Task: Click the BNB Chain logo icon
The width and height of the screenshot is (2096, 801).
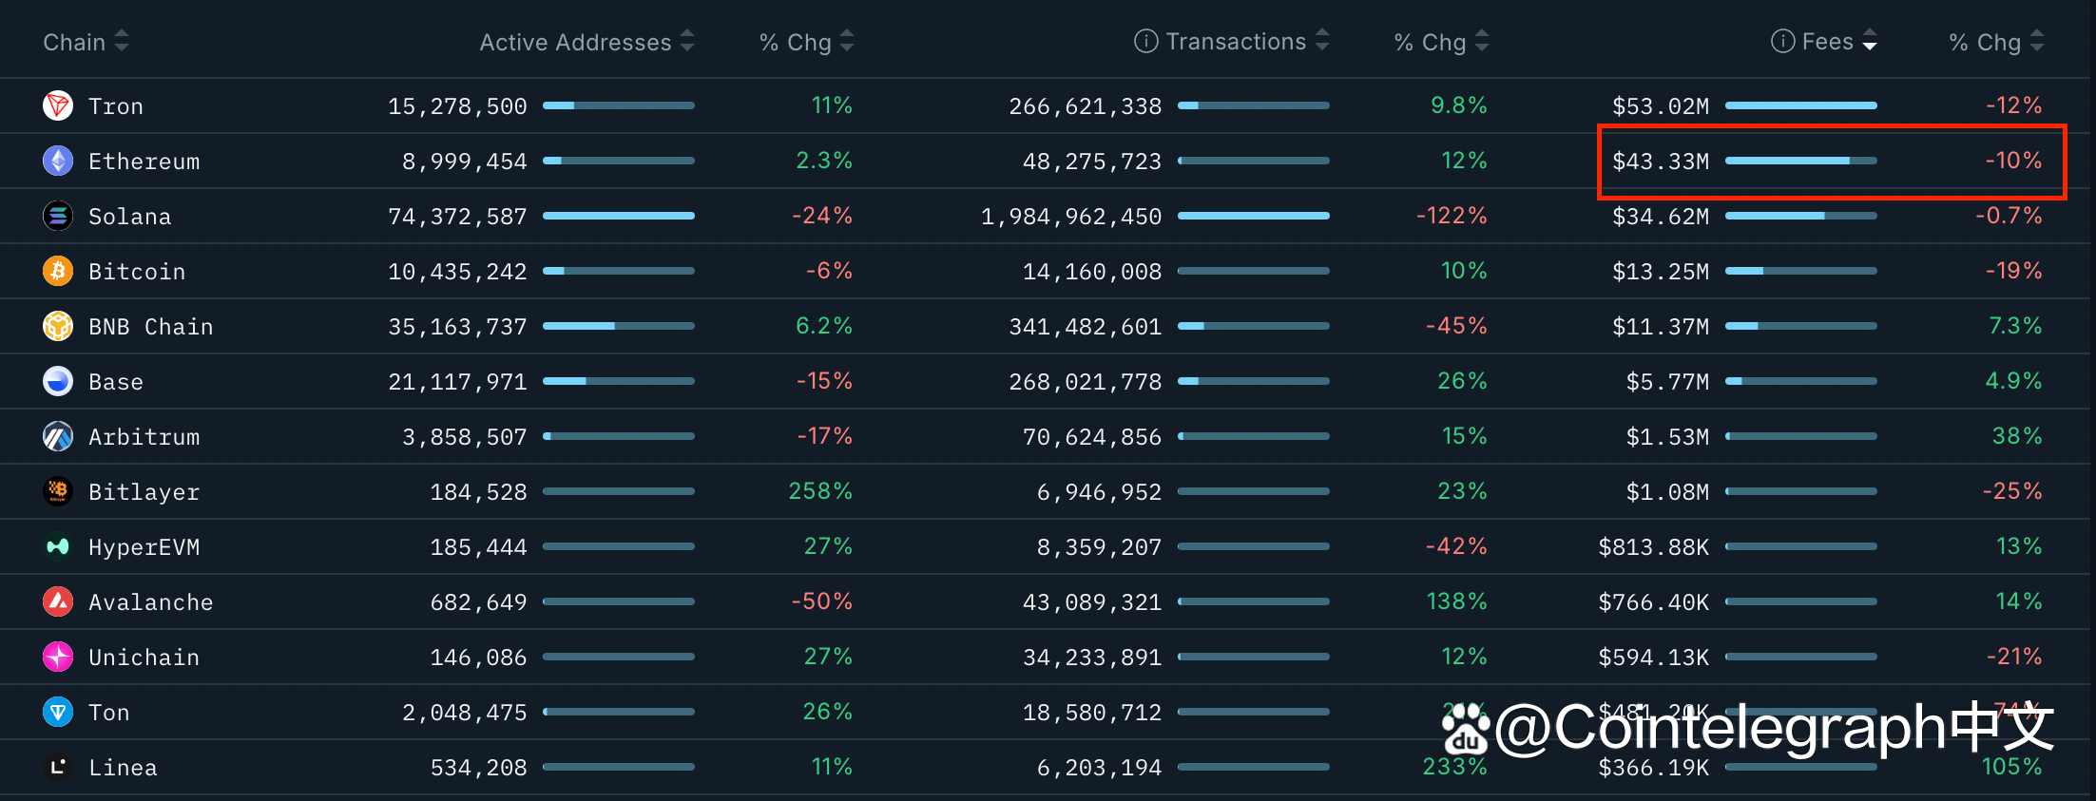Action: pyautogui.click(x=58, y=326)
